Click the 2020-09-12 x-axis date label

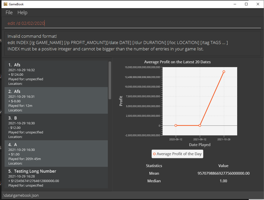(176, 139)
